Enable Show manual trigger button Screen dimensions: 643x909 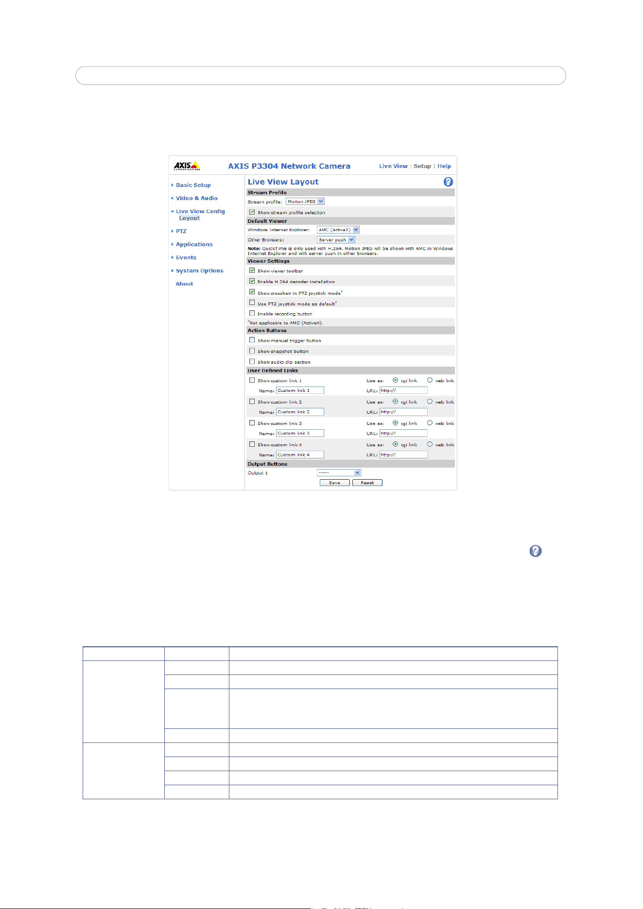tap(252, 340)
